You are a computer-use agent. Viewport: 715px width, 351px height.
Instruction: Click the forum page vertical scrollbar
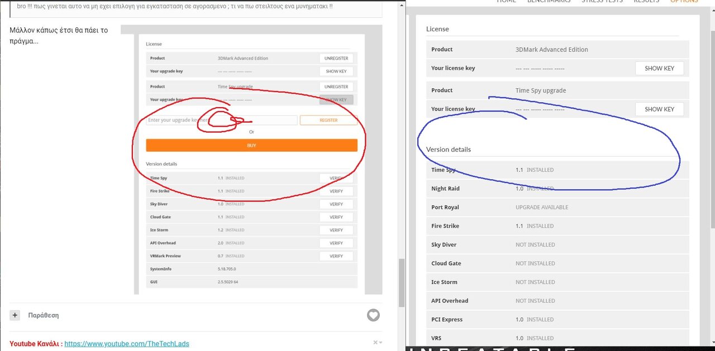(402, 282)
